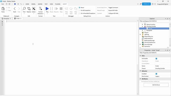This screenshot has width=171, height=96.
Task: Open the Help question mark icon
Action: coord(153,4)
